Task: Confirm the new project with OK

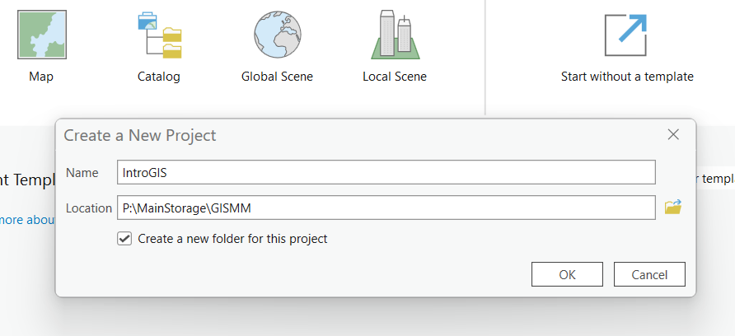Action: pos(567,274)
